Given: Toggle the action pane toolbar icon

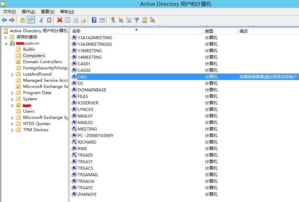Looking at the screenshot, I should click(102, 20).
